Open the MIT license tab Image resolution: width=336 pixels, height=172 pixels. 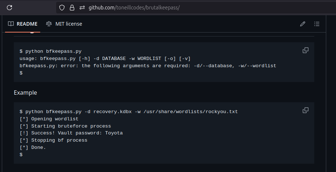pyautogui.click(x=64, y=24)
